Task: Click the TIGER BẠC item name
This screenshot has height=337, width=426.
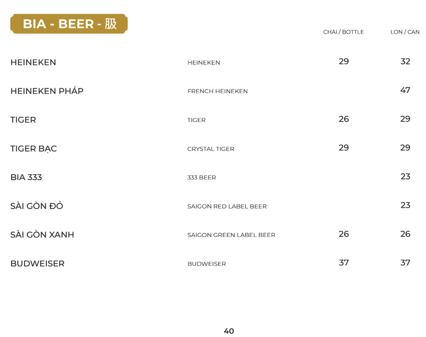Action: [34, 149]
